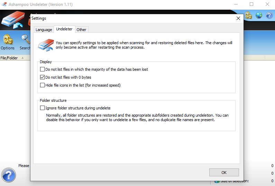The height and width of the screenshot is (186, 275).
Task: Open the Other tab
Action: (81, 30)
